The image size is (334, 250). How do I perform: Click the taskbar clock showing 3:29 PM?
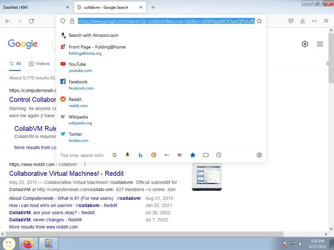click(x=317, y=244)
